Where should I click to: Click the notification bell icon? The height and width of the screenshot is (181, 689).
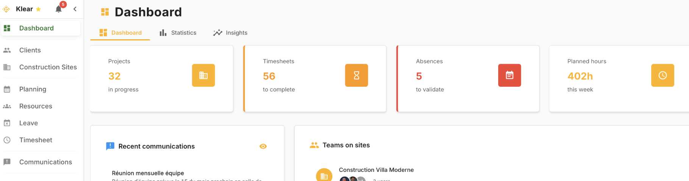(x=59, y=9)
